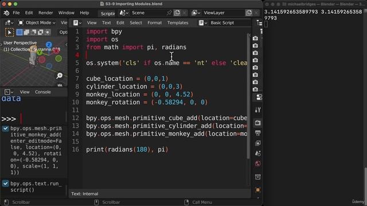Open the top bar Edit menu

(x=29, y=13)
